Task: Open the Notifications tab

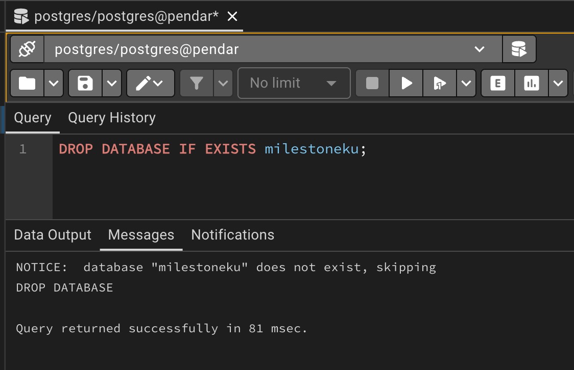Action: 233,235
